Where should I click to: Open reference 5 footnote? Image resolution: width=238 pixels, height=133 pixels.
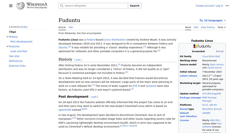pyautogui.click(x=119, y=65)
